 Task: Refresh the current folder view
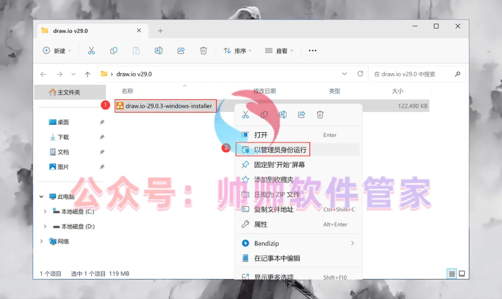tap(360, 74)
